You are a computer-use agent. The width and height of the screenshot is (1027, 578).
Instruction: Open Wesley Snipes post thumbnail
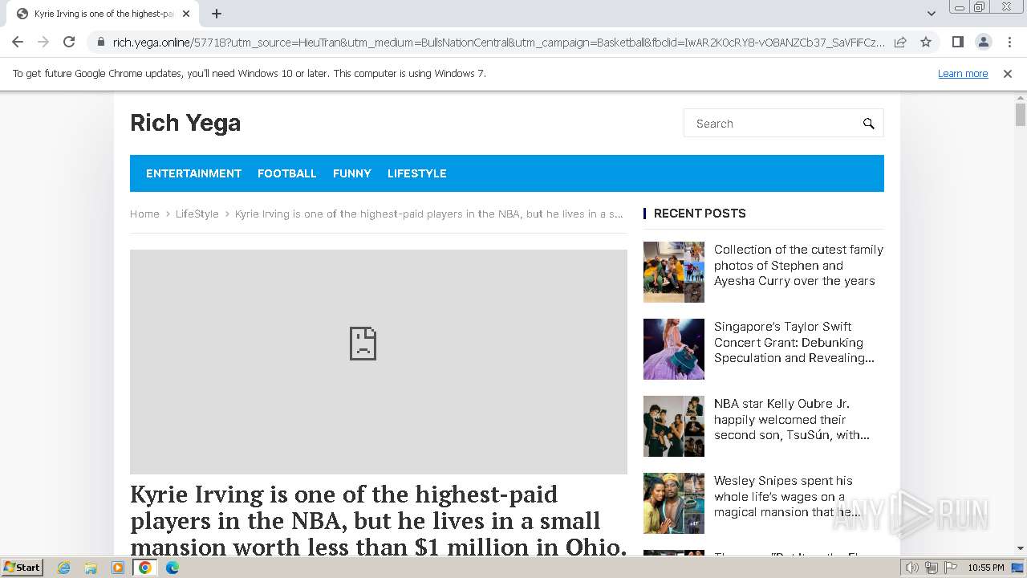coord(674,503)
